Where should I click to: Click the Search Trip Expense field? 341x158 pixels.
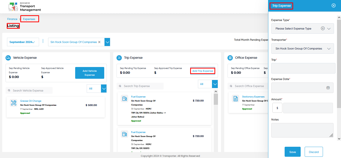[140, 86]
